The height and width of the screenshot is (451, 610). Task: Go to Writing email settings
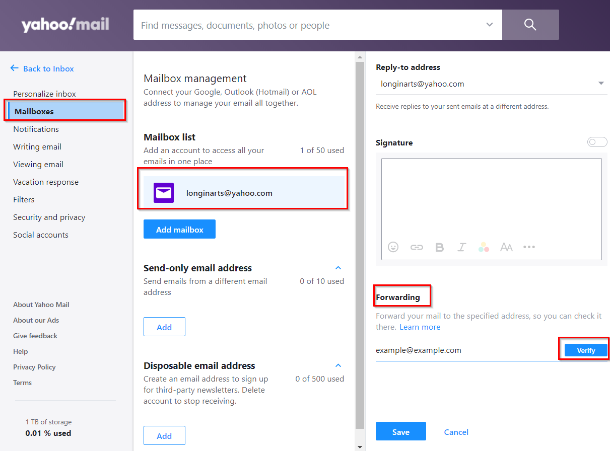pos(37,146)
